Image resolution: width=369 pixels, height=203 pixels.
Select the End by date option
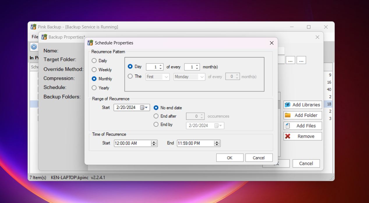pyautogui.click(x=156, y=125)
